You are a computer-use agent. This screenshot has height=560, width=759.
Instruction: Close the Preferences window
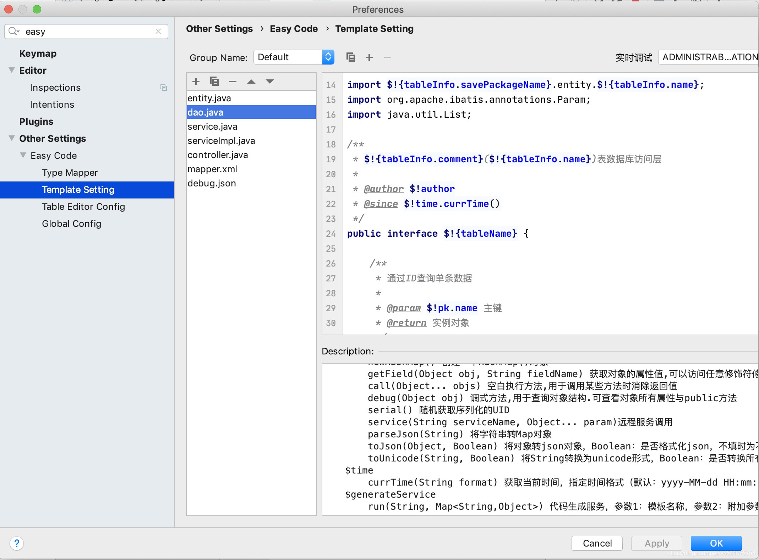pos(9,9)
